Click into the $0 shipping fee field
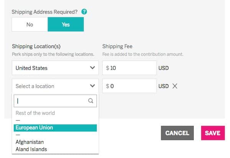 coord(129,86)
